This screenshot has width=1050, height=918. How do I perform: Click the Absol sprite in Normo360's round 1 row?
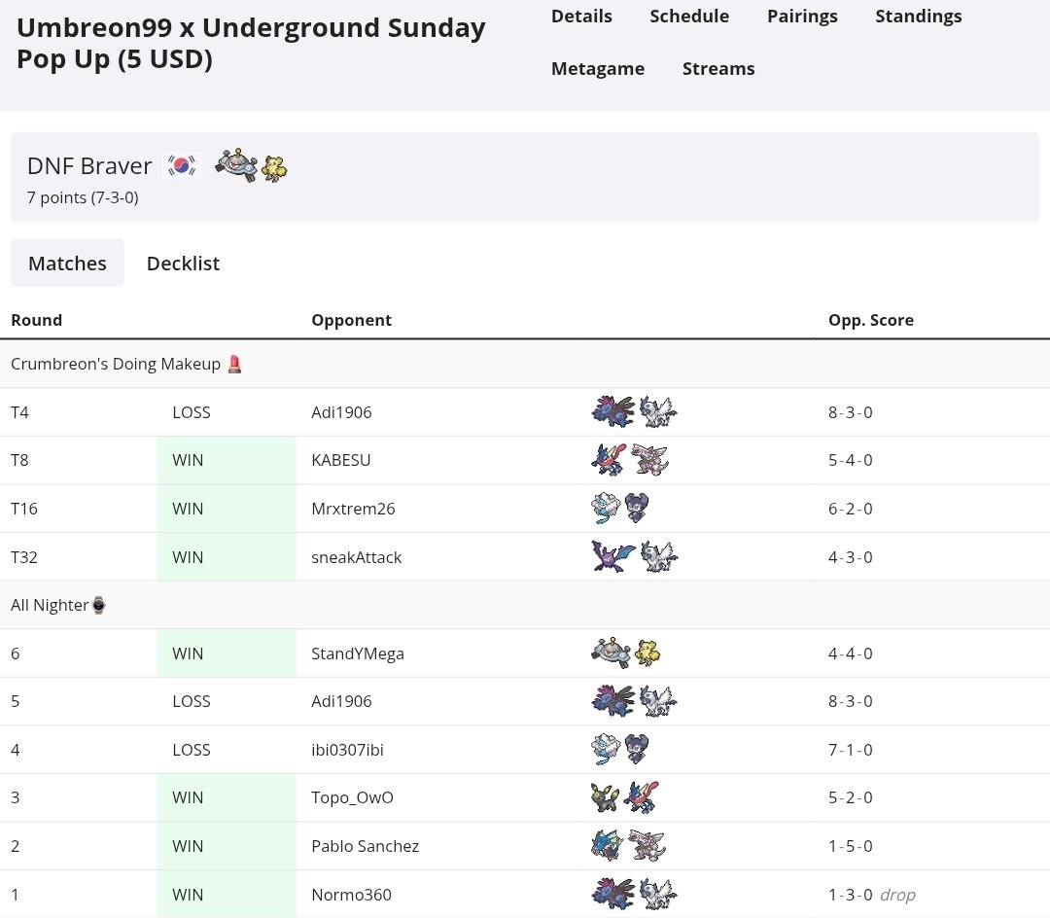657,893
